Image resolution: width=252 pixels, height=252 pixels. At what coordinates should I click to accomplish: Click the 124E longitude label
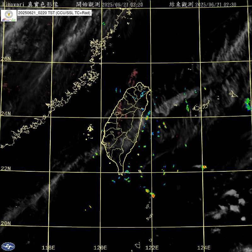pos(204,248)
